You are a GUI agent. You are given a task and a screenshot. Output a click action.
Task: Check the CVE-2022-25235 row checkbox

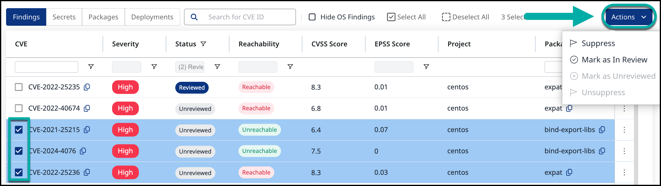click(19, 87)
